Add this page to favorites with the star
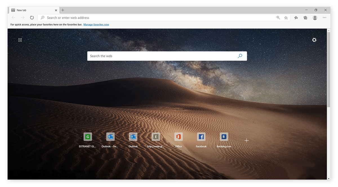 (286, 17)
